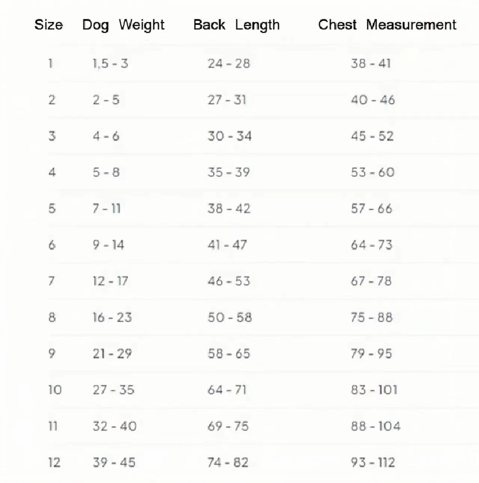This screenshot has height=483, width=479.
Task: Click dog weight value 1,5 - 3
Action: (110, 63)
